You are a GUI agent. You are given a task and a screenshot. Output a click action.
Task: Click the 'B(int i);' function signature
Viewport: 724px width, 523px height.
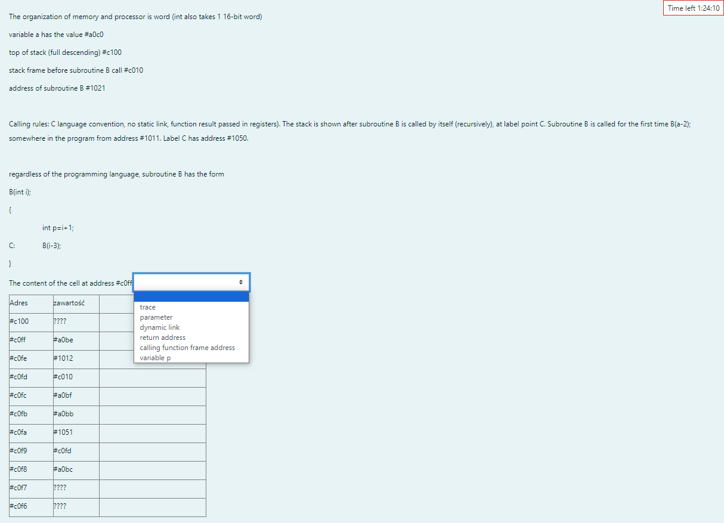coord(20,191)
